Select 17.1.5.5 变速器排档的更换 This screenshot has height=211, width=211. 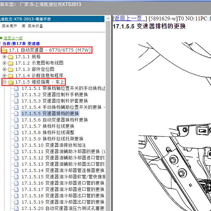(x=50, y=113)
